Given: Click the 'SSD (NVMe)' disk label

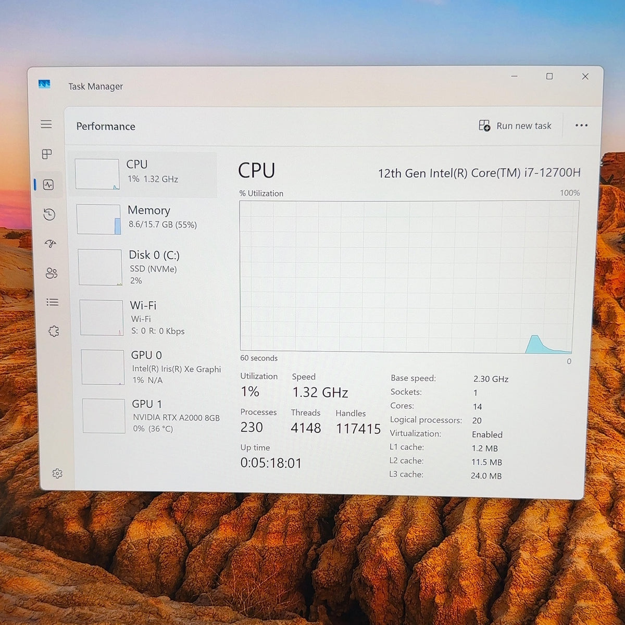Looking at the screenshot, I should click(x=153, y=269).
